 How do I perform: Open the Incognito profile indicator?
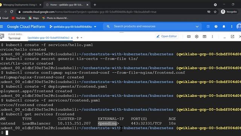[x=229, y=12]
